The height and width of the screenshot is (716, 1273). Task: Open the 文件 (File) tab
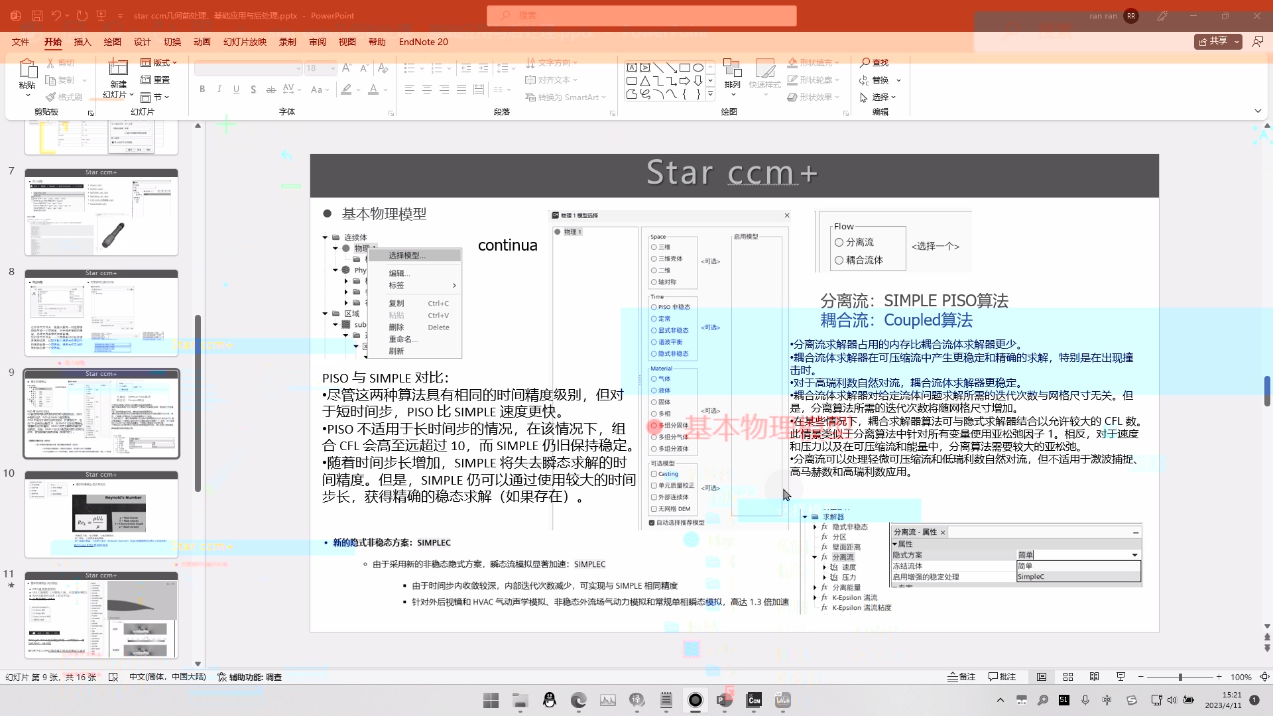click(21, 42)
